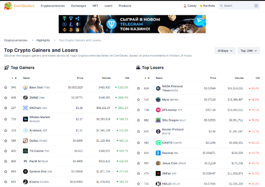Screen dimensions: 265x187
Task: Click the Jesus Coin icon
Action: pyautogui.click(x=158, y=163)
